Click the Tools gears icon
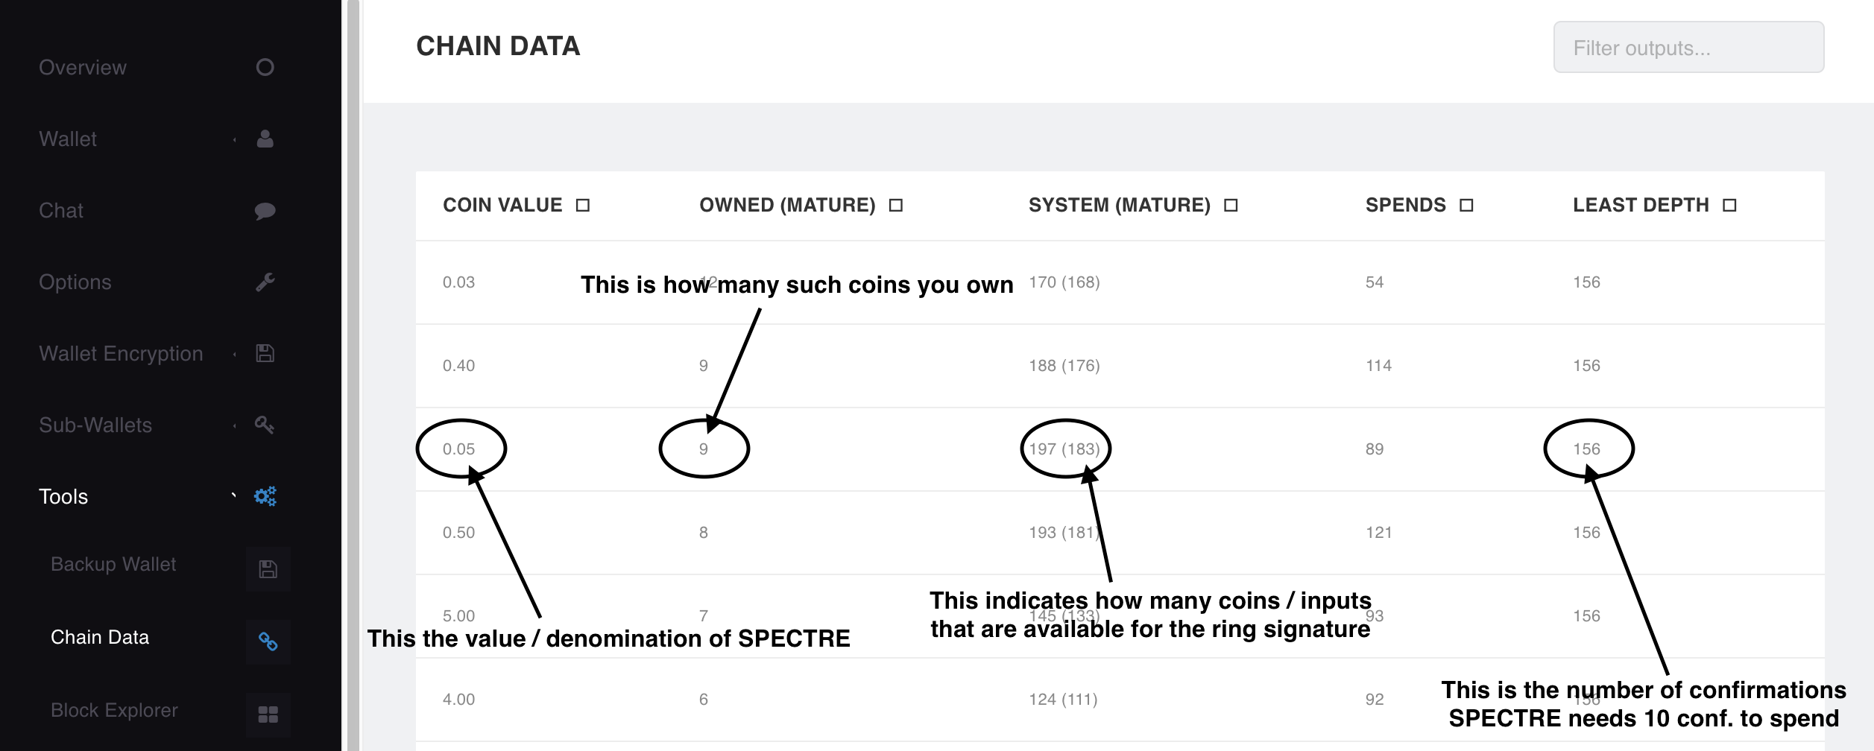The width and height of the screenshot is (1874, 751). point(265,496)
